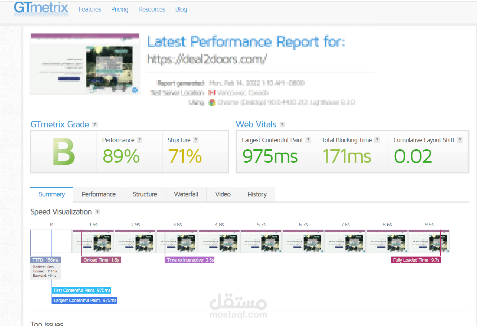The width and height of the screenshot is (477, 326).
Task: Click the Web Vitals heading
Action: (x=256, y=124)
